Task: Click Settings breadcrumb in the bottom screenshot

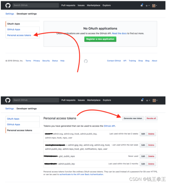Action: (10, 108)
